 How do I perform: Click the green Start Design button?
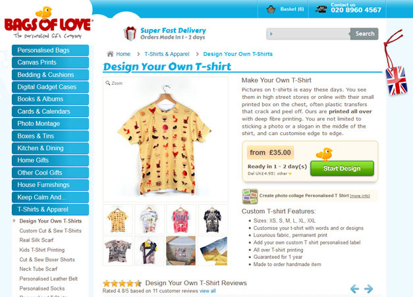tap(342, 169)
